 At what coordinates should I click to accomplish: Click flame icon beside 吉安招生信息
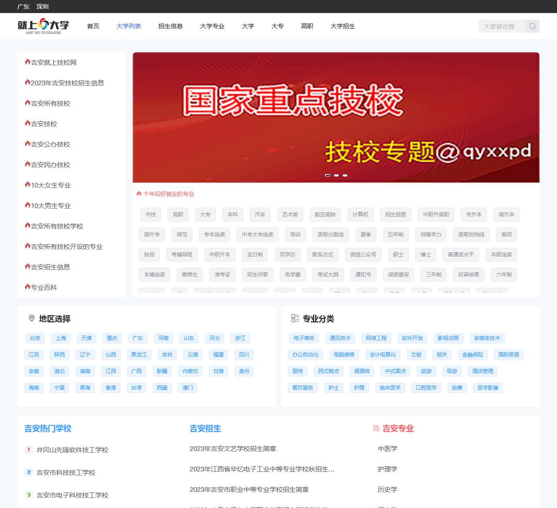tap(27, 266)
